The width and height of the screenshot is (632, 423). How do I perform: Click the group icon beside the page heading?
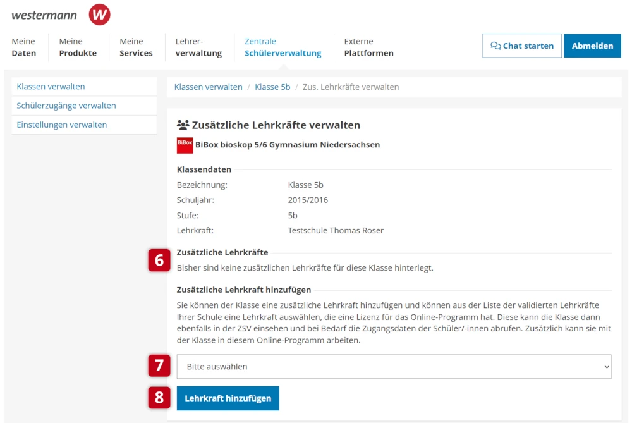[x=183, y=125]
